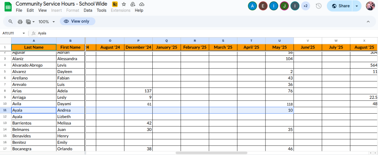This screenshot has width=378, height=155.
Task: Click the formula bar showing Ayala
Action: 207,33
